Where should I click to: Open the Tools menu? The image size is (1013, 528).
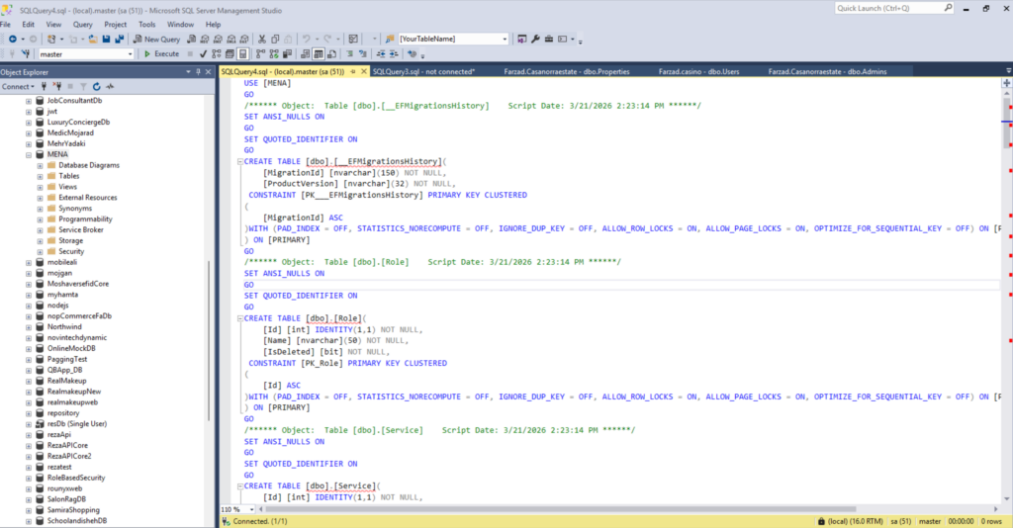[x=146, y=25]
